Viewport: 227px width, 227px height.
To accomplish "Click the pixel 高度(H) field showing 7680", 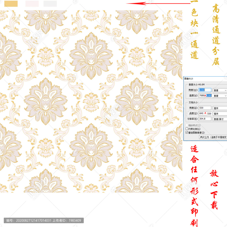I will (x=205, y=96).
